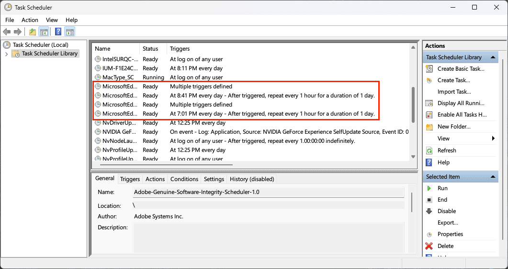Switch to the Actions tab
Image resolution: width=508 pixels, height=269 pixels.
[x=155, y=179]
